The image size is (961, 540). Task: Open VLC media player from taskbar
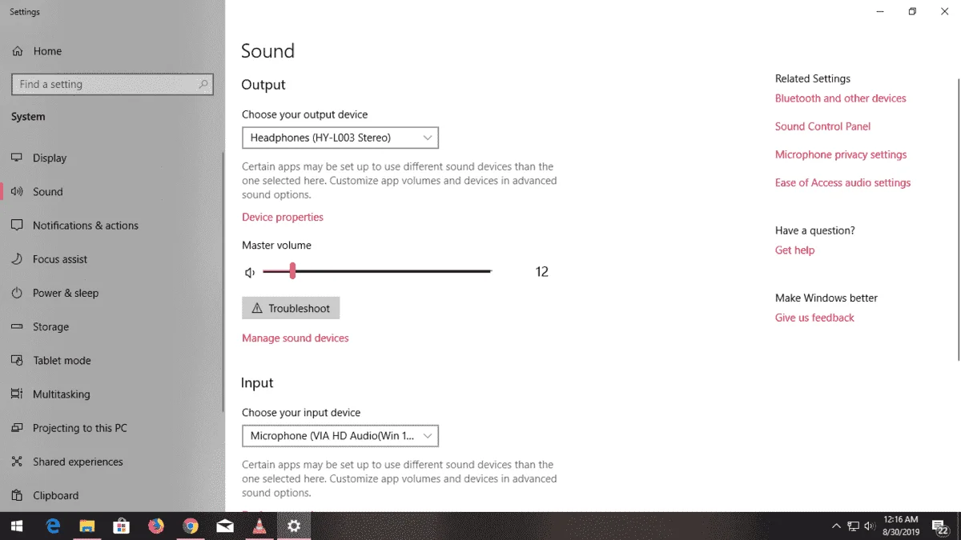[x=259, y=526]
